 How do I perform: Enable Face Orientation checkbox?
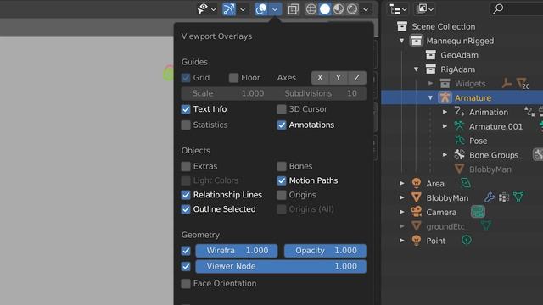click(186, 284)
